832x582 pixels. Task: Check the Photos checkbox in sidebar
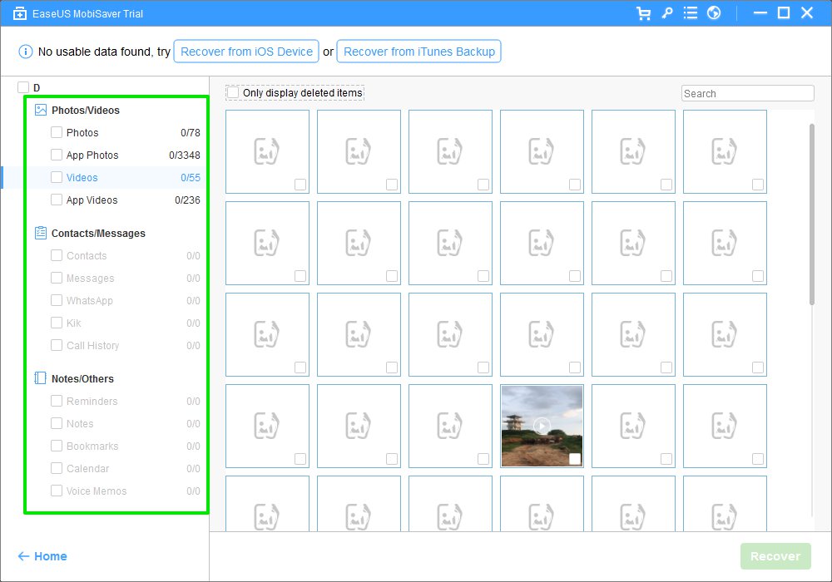point(57,132)
